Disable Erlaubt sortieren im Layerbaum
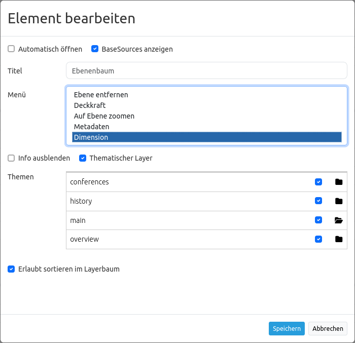 (11, 269)
